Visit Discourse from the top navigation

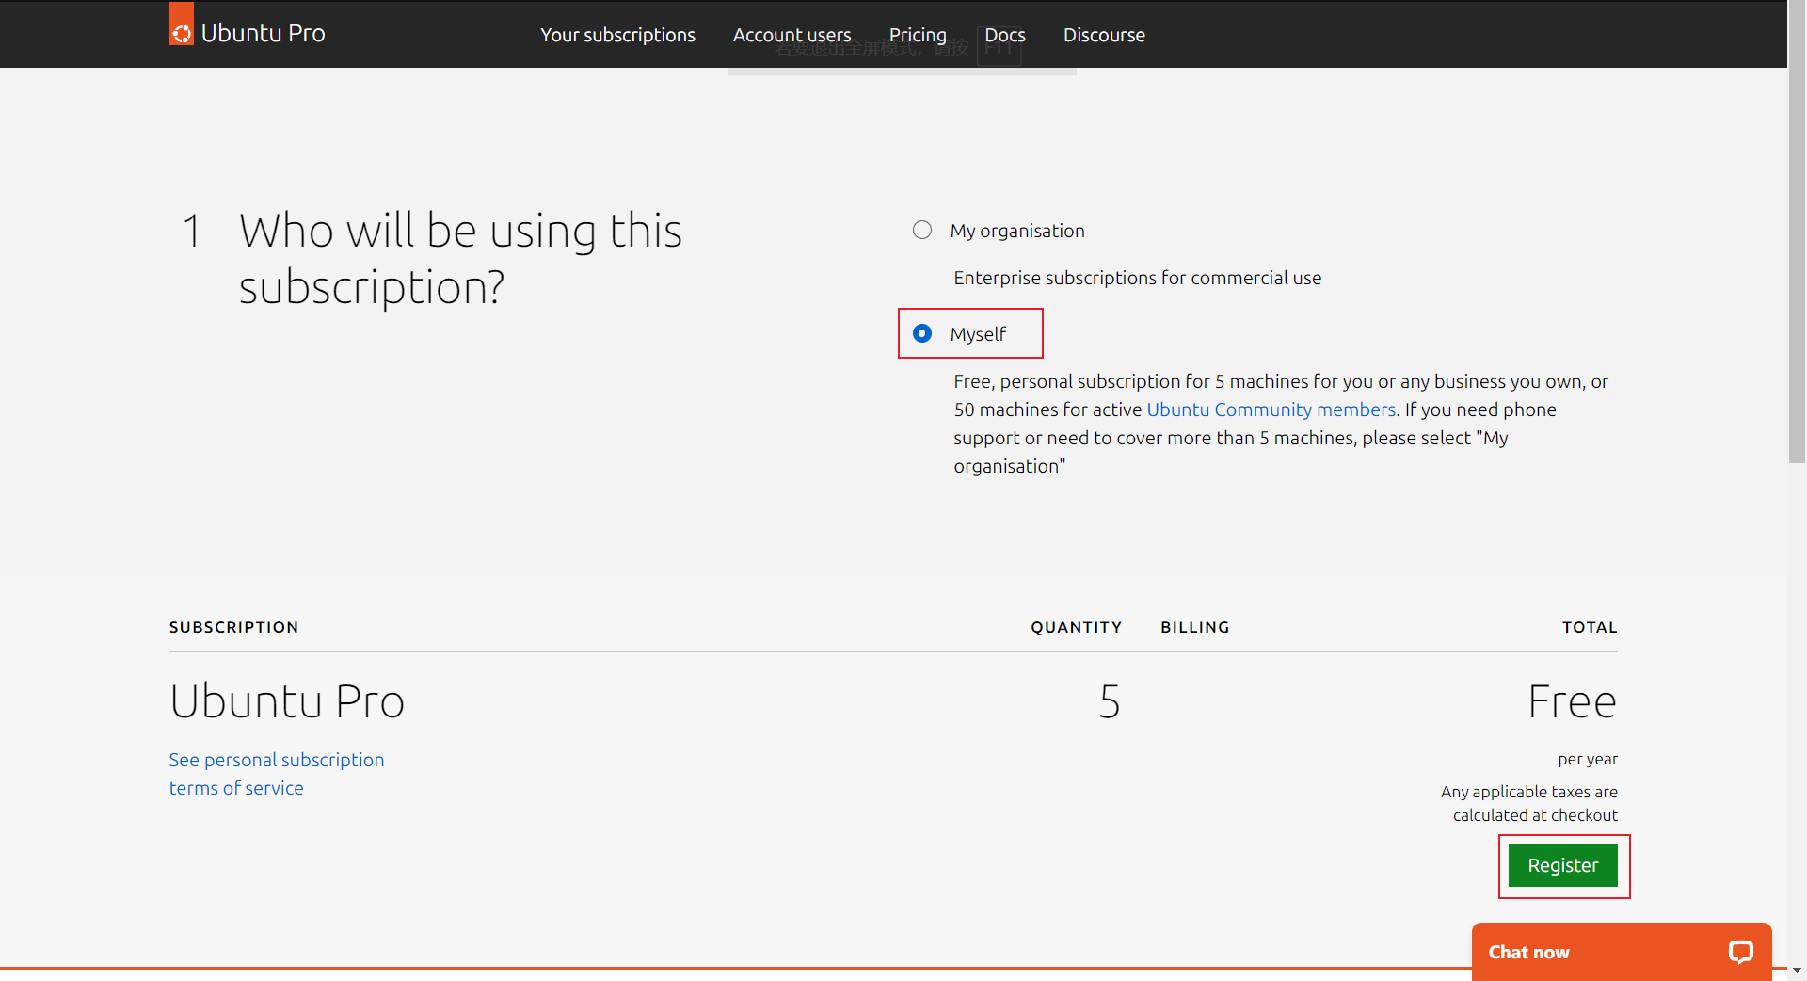(x=1104, y=35)
